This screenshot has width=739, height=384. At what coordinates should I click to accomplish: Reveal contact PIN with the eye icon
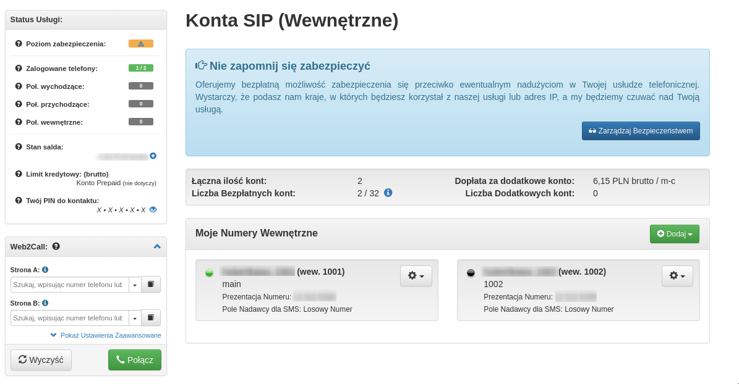click(x=153, y=209)
